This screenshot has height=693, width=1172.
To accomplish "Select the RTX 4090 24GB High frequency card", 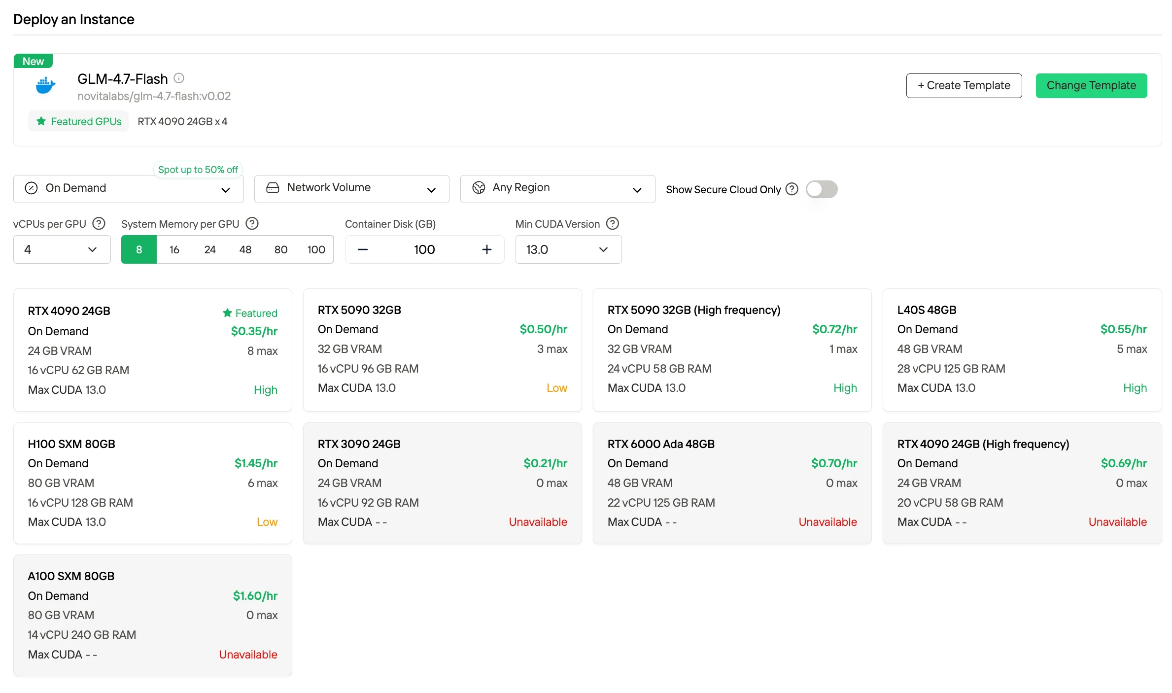I will (1022, 483).
